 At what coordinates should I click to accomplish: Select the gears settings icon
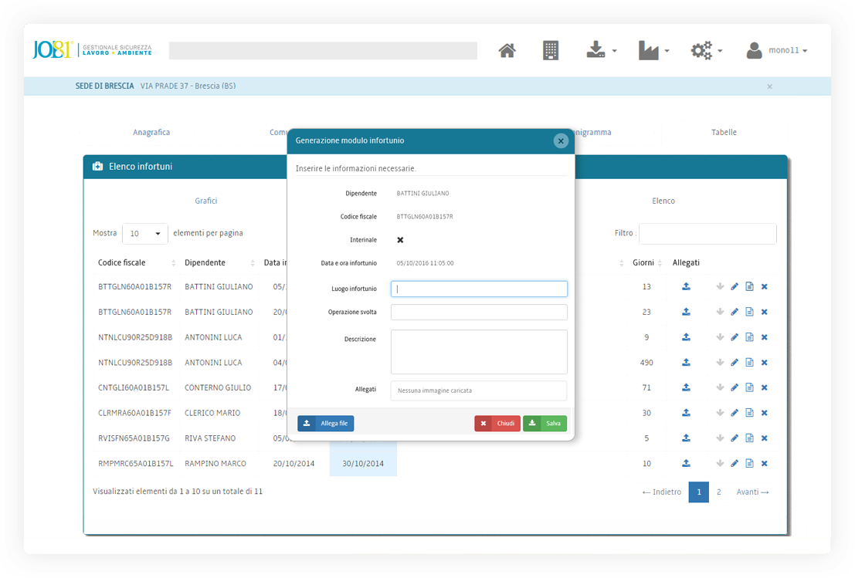click(x=703, y=49)
